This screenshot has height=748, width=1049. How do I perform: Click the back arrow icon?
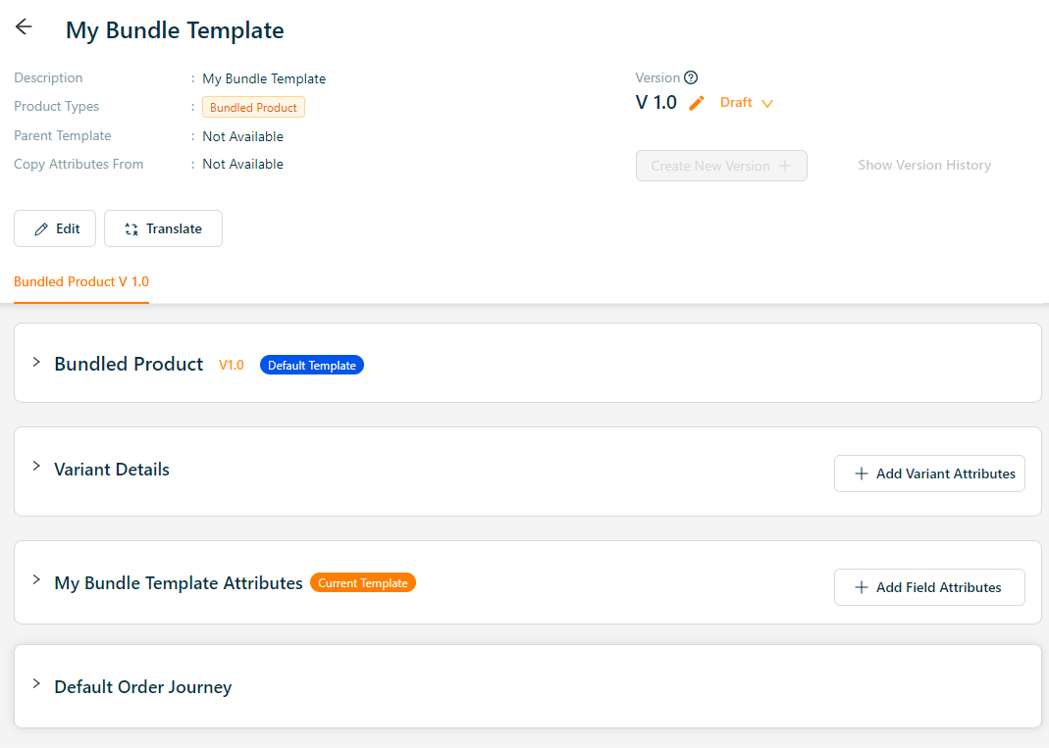24,27
